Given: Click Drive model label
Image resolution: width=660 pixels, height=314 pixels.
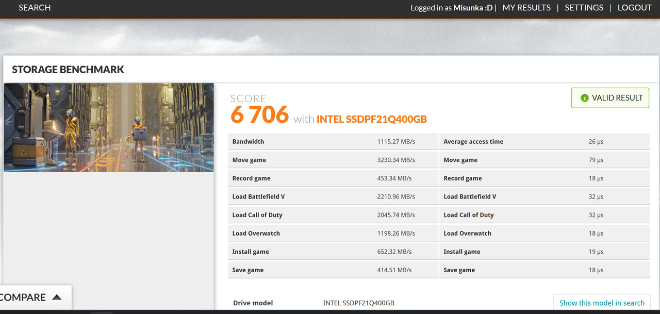Looking at the screenshot, I should [253, 303].
